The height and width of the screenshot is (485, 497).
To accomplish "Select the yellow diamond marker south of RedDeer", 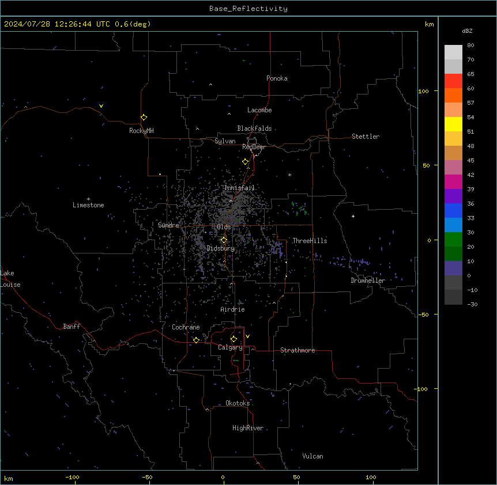I will click(245, 162).
